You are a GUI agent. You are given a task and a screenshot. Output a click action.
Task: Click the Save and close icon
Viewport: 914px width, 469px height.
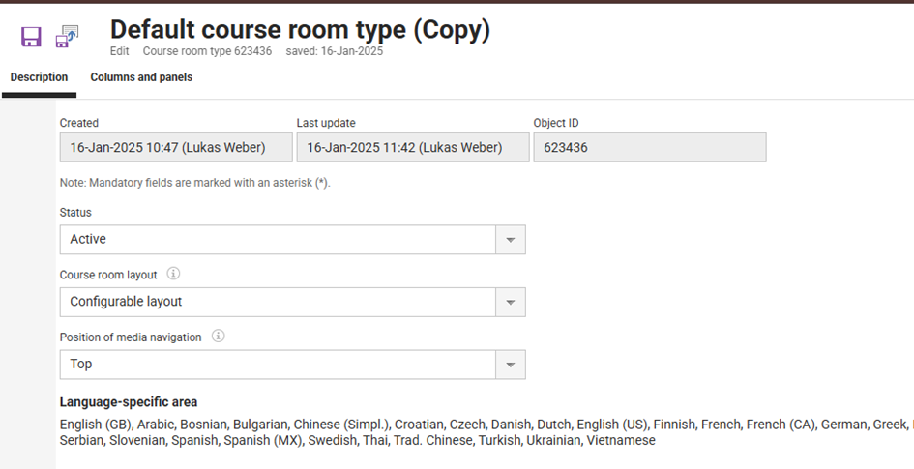[67, 37]
